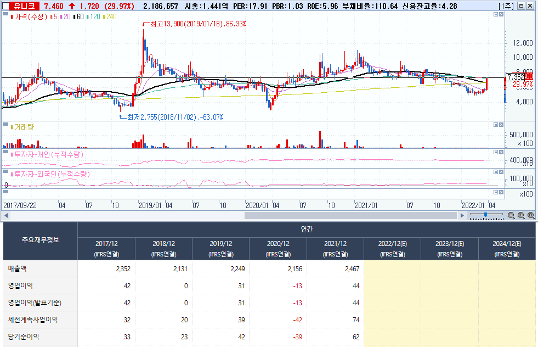Open the [1주] period selector

tap(506, 6)
